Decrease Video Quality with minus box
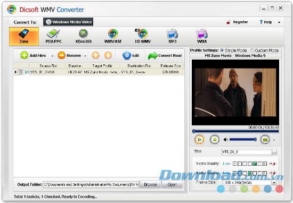The image size is (293, 203). click(x=235, y=164)
